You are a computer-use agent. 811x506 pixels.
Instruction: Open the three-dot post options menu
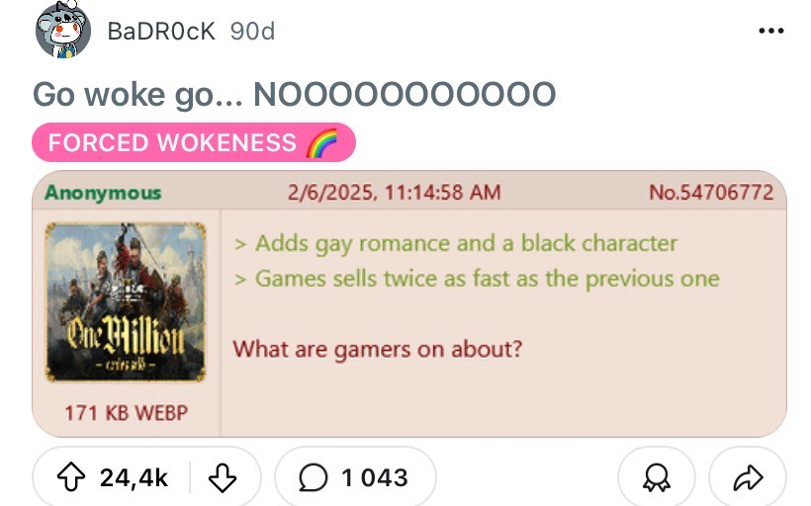click(770, 31)
